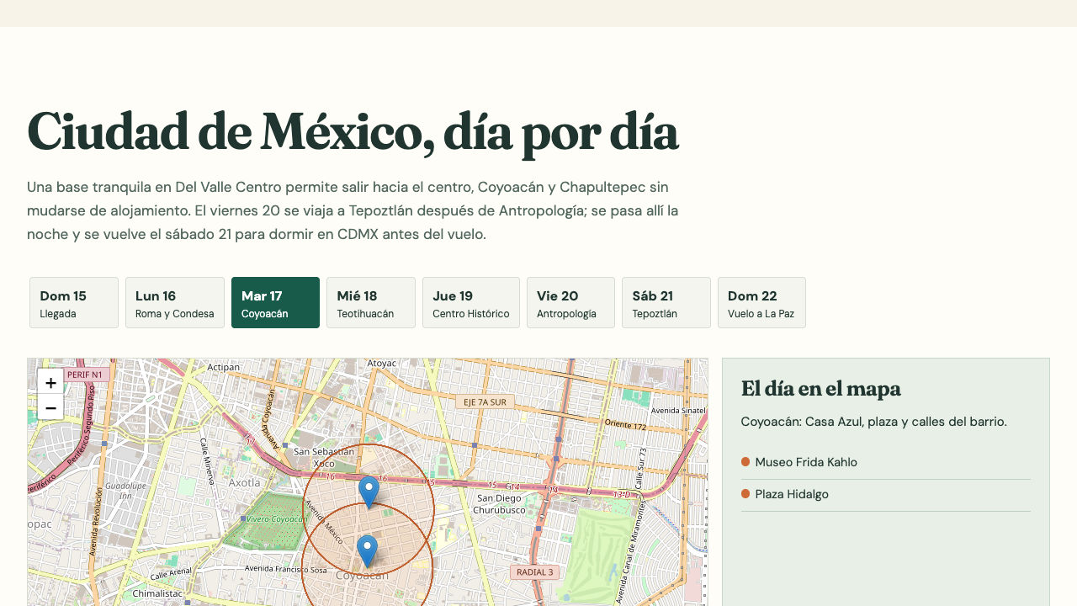Select the Mar 17 Coyoacán tab
Screen dimensions: 1077x606
275,303
